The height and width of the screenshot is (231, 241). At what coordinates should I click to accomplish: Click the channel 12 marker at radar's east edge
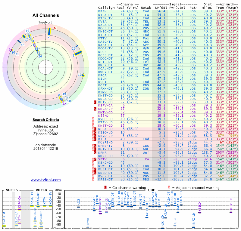[83, 75]
